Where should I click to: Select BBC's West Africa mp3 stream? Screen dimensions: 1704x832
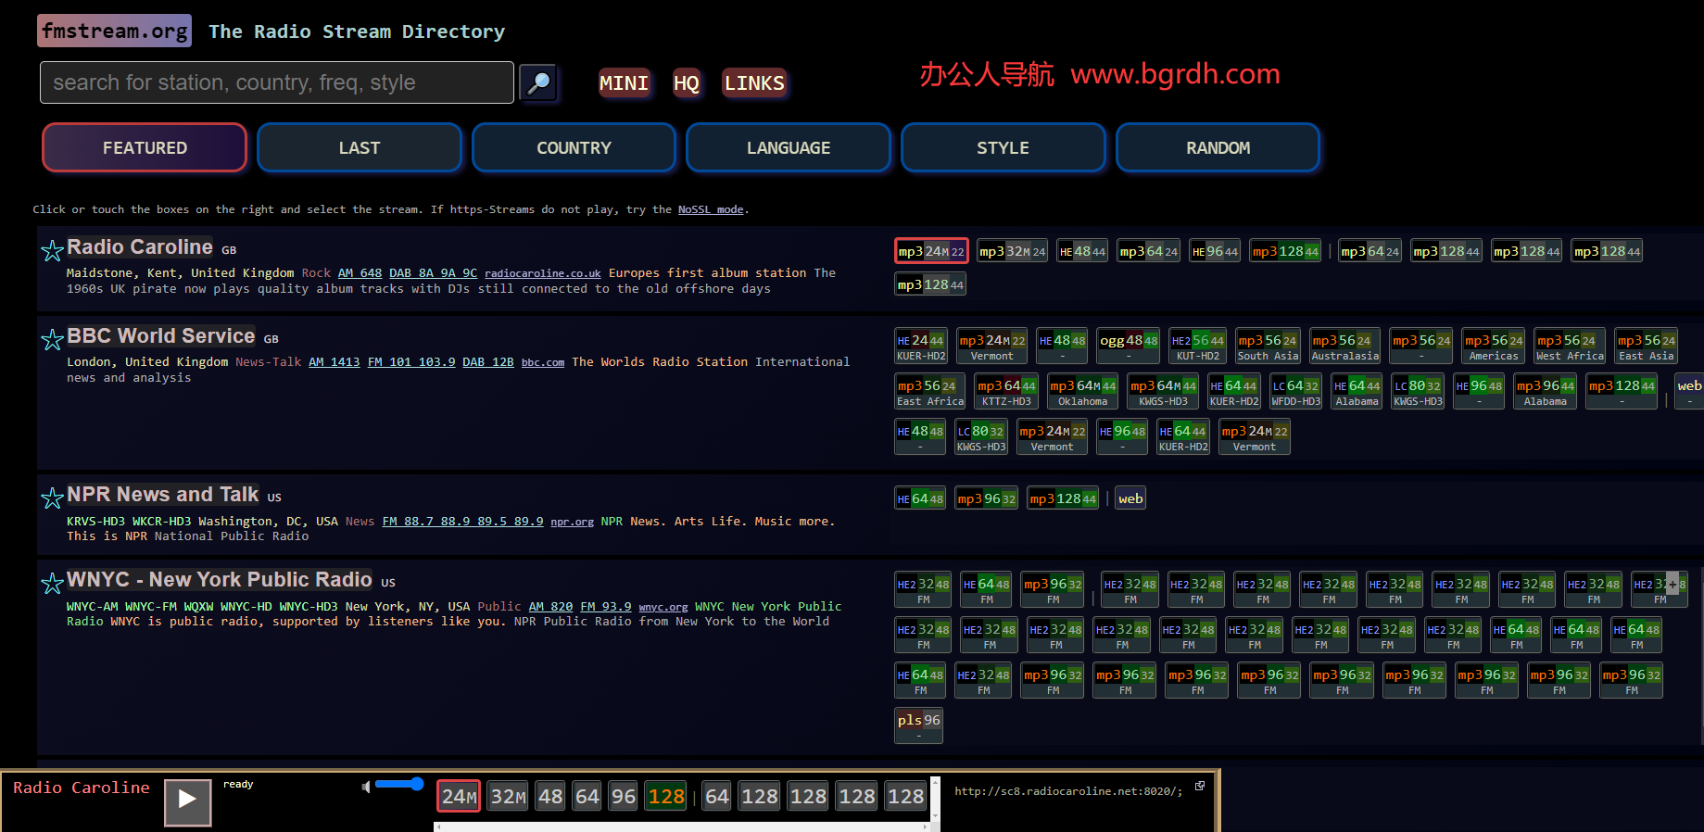tap(1570, 347)
